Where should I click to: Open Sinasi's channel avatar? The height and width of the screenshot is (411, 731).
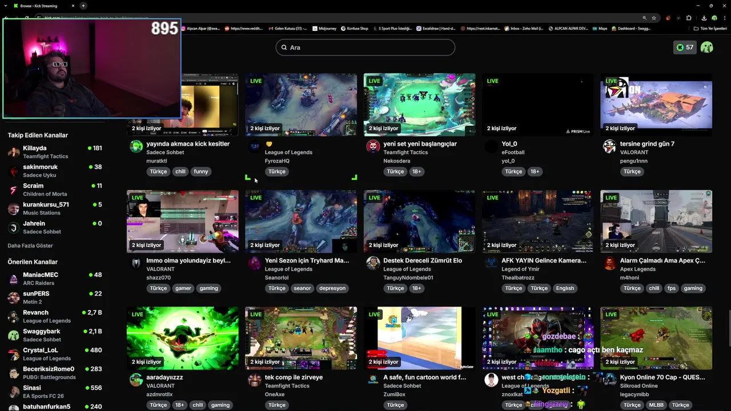(14, 392)
